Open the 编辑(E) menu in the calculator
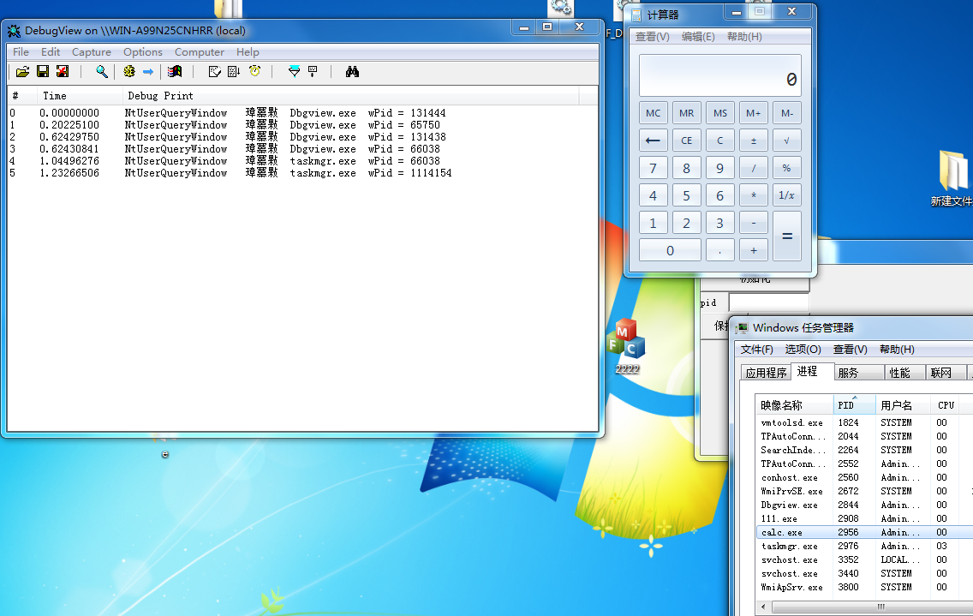Screen dimensions: 973x616 [x=698, y=37]
